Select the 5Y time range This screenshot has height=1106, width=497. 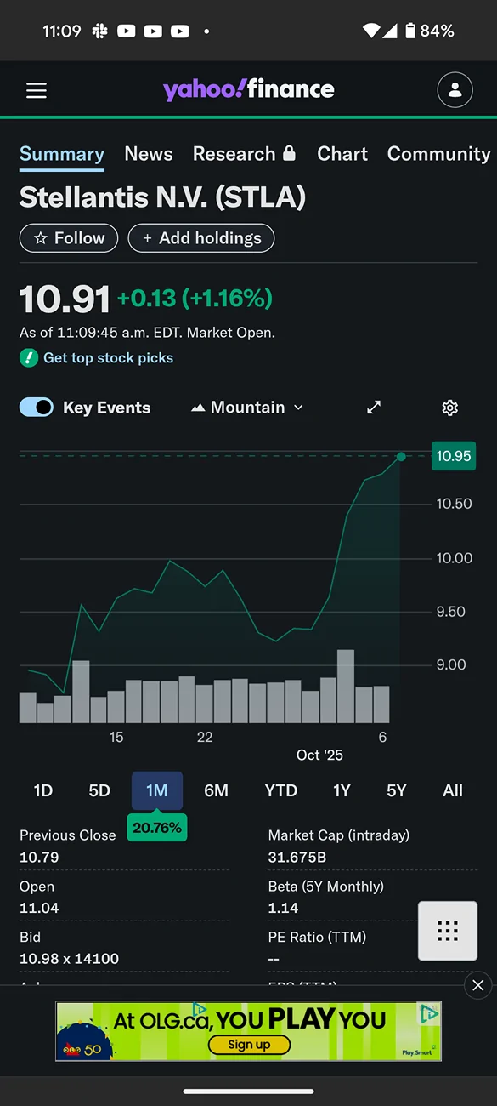tap(397, 790)
